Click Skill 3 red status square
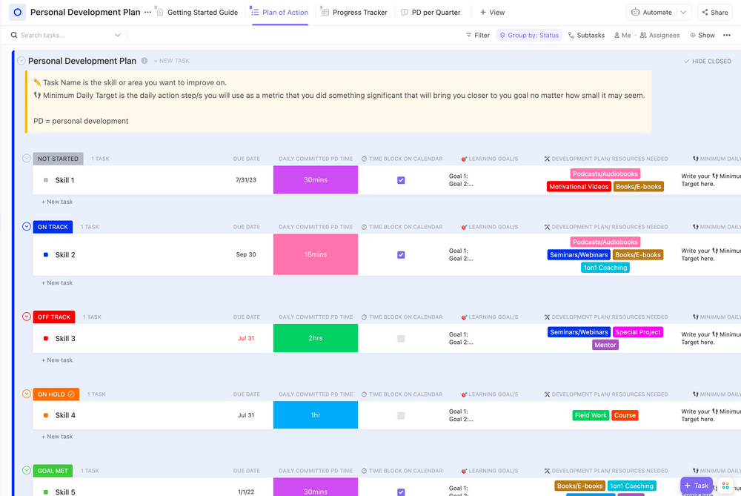This screenshot has width=741, height=496. point(46,339)
